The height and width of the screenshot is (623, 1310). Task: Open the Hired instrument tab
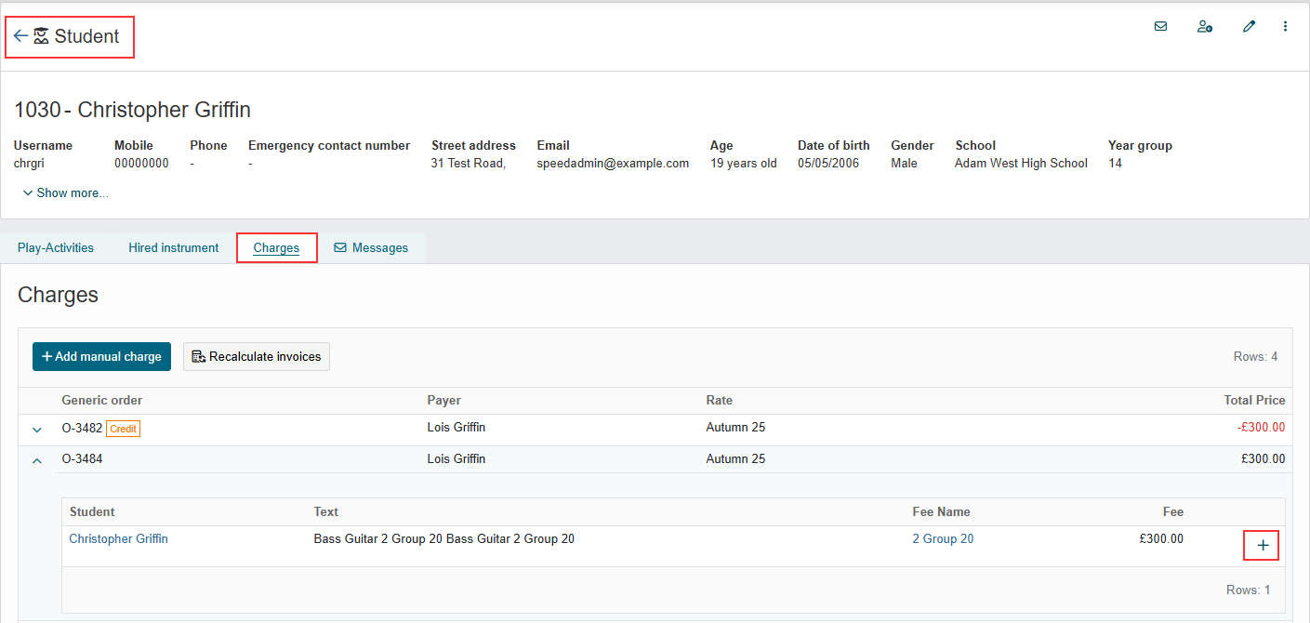(174, 247)
